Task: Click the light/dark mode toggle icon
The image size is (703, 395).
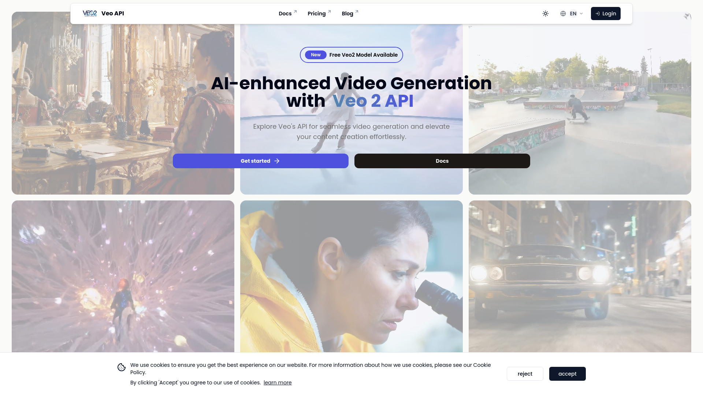Action: point(545,14)
